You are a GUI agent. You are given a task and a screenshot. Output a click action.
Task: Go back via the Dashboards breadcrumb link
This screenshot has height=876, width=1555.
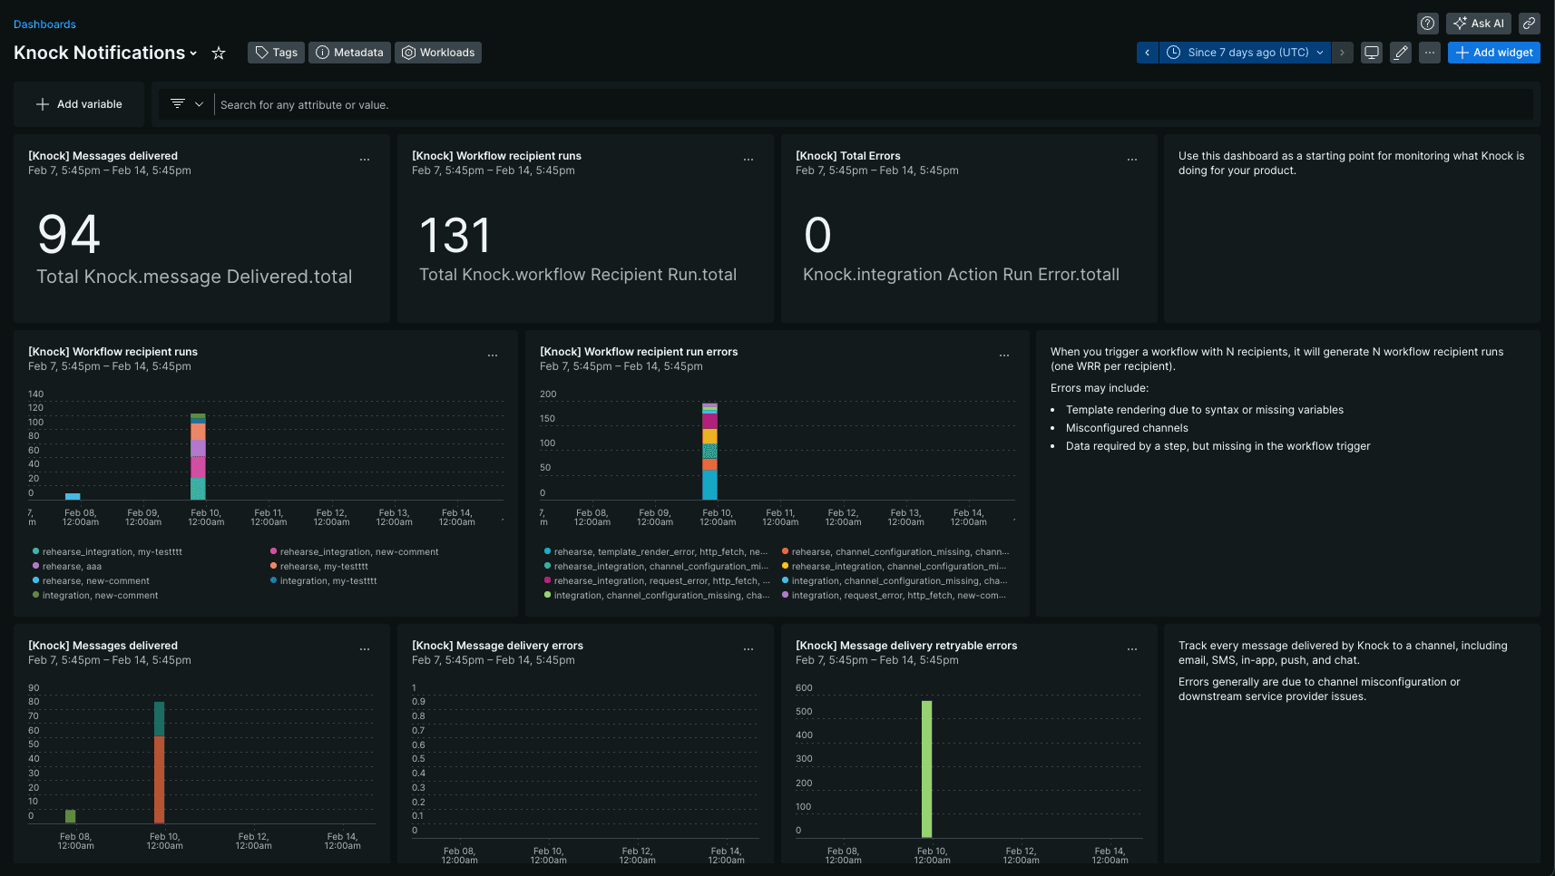point(44,24)
